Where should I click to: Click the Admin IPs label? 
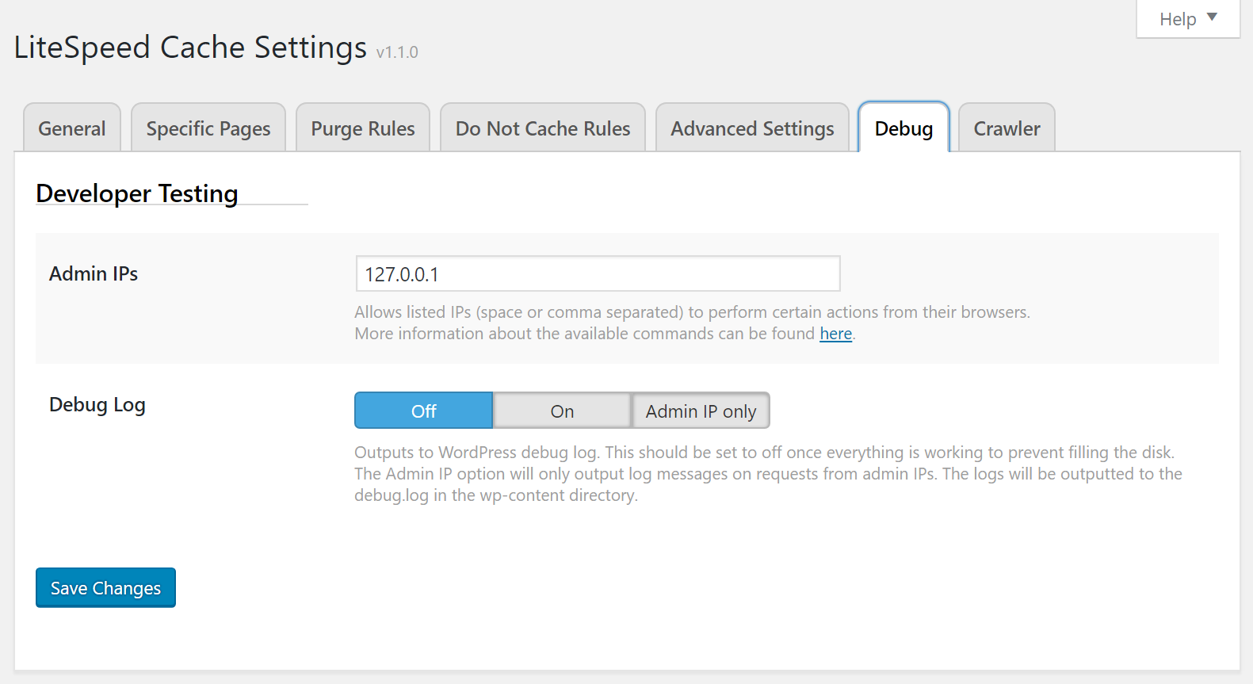coord(94,273)
